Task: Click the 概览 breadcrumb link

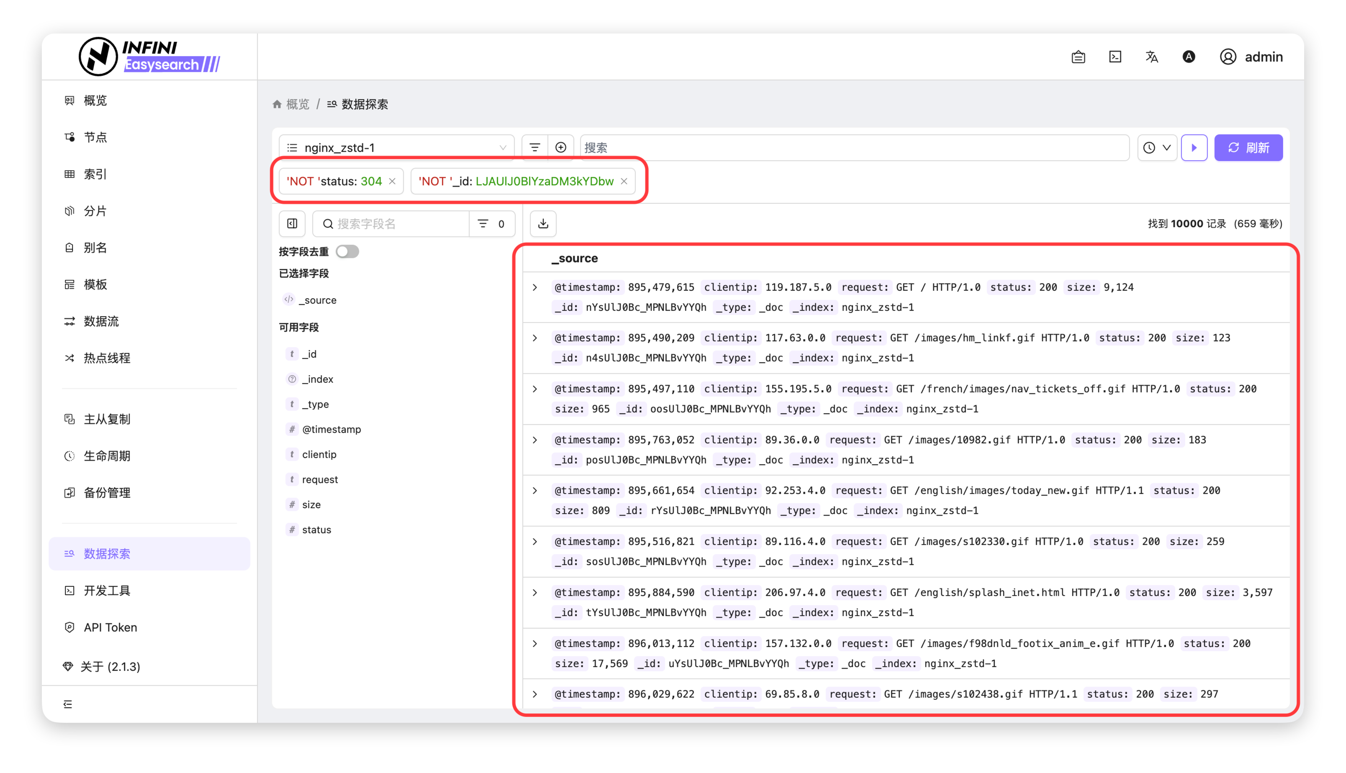Action: (297, 104)
